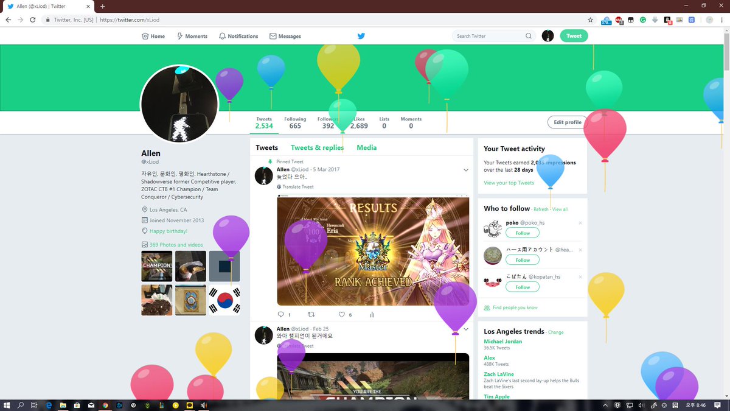Open Notifications in the navbar
Image resolution: width=730 pixels, height=411 pixels.
(238, 36)
